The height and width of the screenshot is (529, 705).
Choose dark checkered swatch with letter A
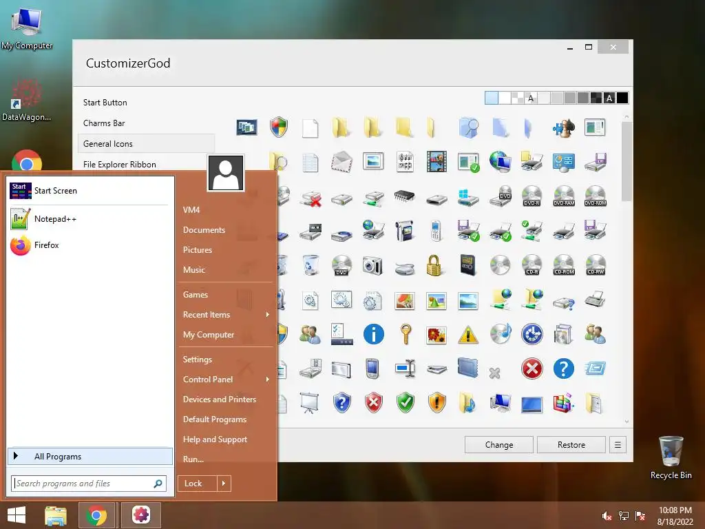609,98
